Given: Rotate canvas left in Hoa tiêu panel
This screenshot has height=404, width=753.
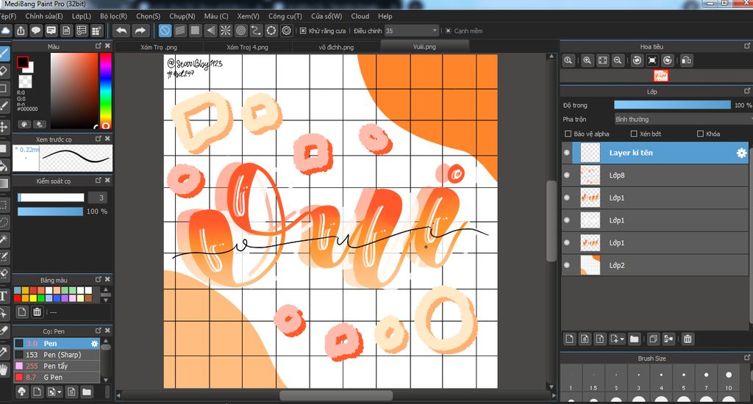Looking at the screenshot, I should 637,60.
